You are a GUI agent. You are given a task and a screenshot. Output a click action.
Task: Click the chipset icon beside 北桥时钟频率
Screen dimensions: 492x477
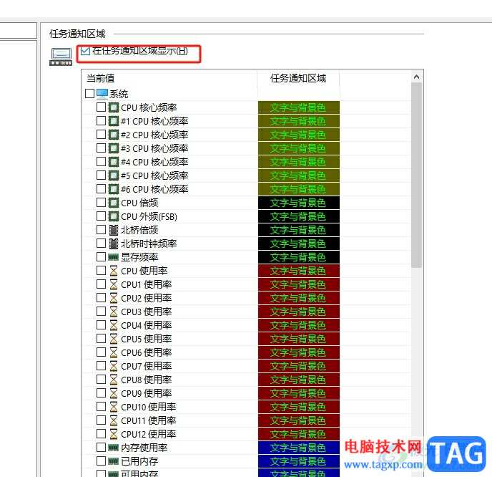point(114,244)
